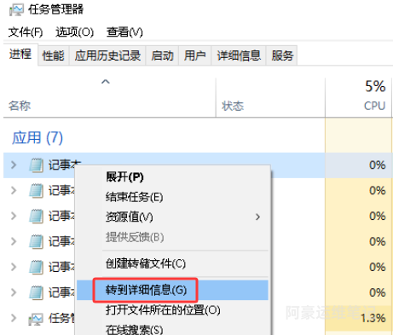Switch to the 启动 tab
The width and height of the screenshot is (393, 335).
point(162,55)
